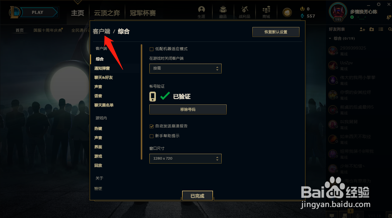This screenshot has height=218, width=392.
Task: Open the 生涯 profile icon
Action: (201, 12)
